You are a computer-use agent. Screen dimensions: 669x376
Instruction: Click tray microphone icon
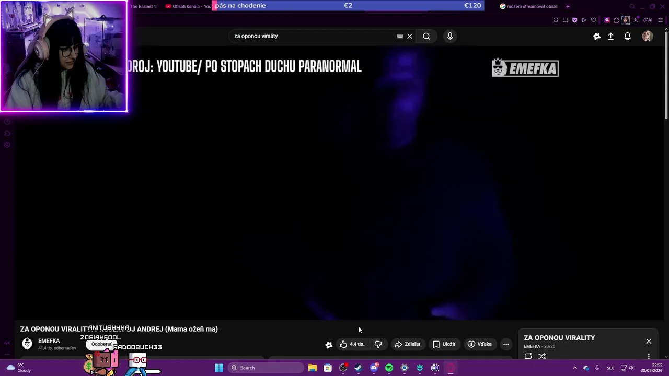tap(597, 368)
